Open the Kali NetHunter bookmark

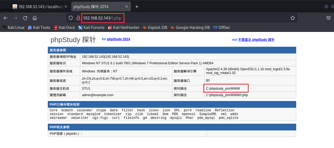pyautogui.click(x=123, y=27)
